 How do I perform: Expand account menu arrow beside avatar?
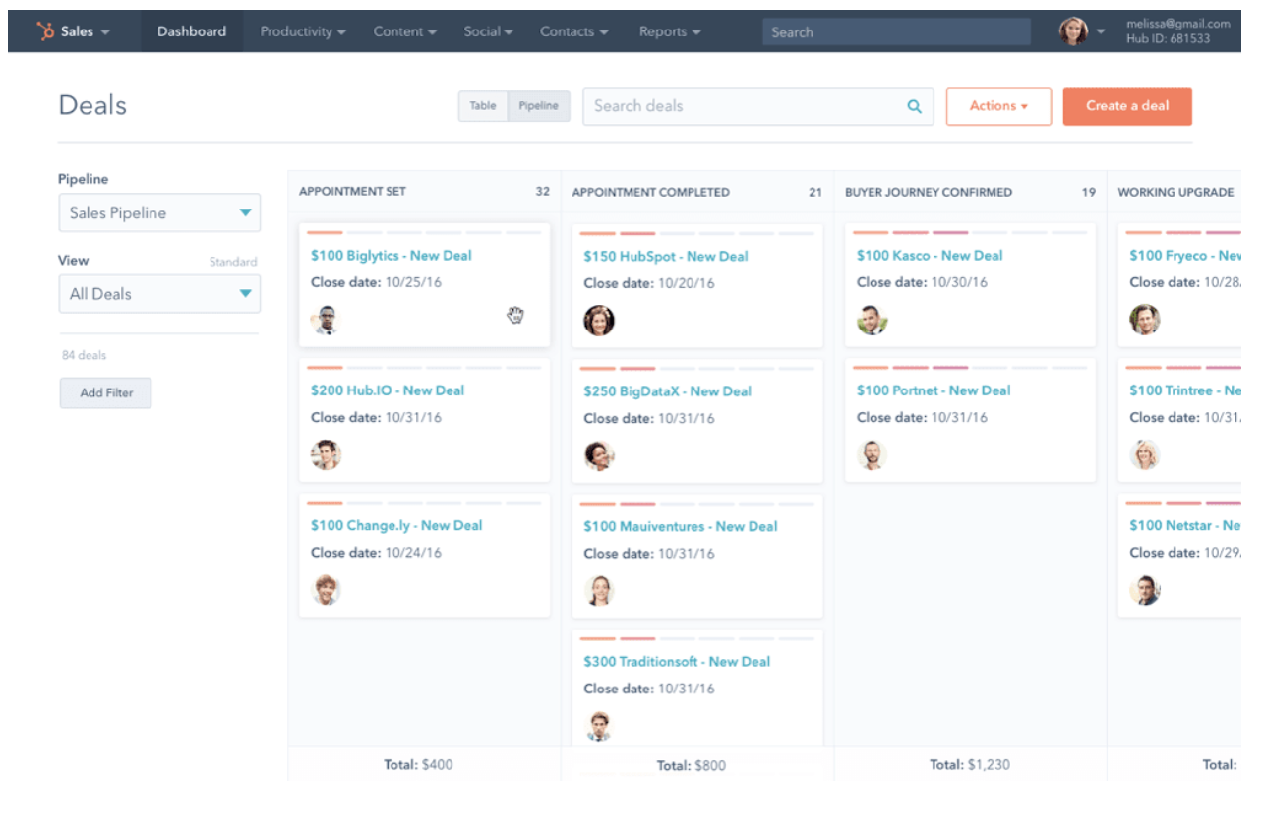pos(1101,31)
